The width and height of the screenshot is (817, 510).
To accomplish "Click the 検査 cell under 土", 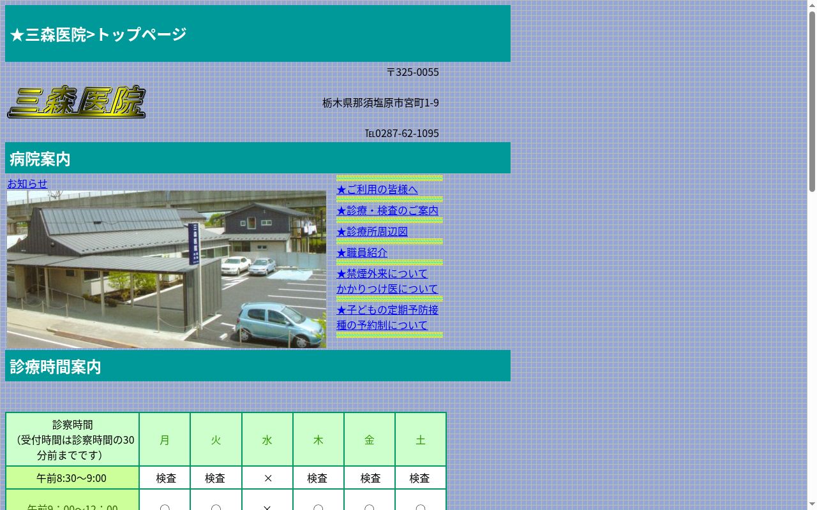I will click(x=421, y=477).
